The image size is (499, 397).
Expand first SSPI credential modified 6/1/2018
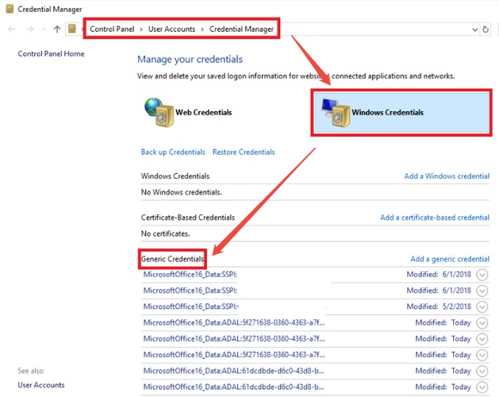click(482, 275)
